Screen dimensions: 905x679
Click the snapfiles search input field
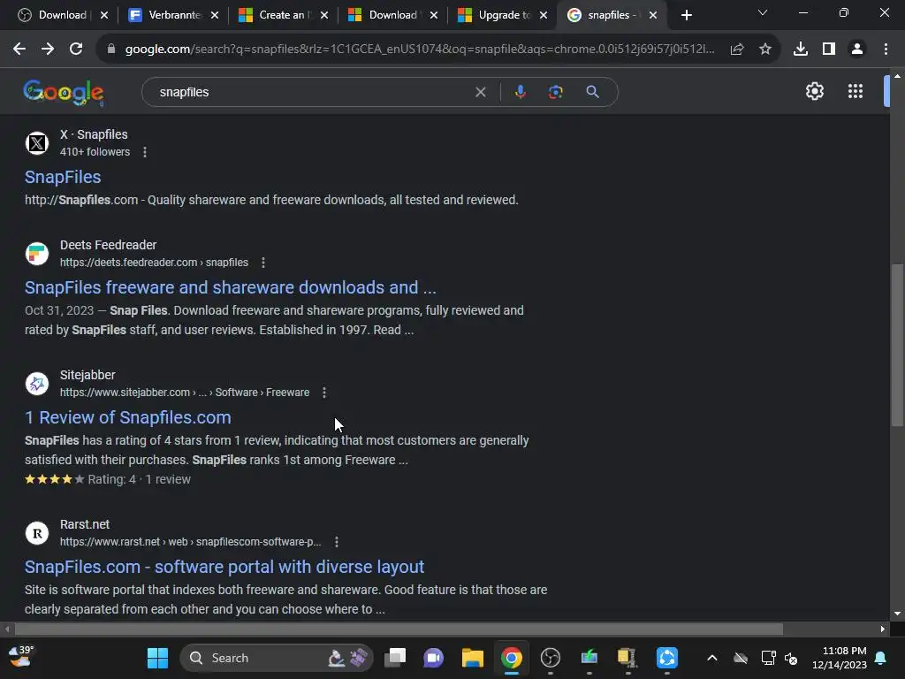click(x=312, y=92)
